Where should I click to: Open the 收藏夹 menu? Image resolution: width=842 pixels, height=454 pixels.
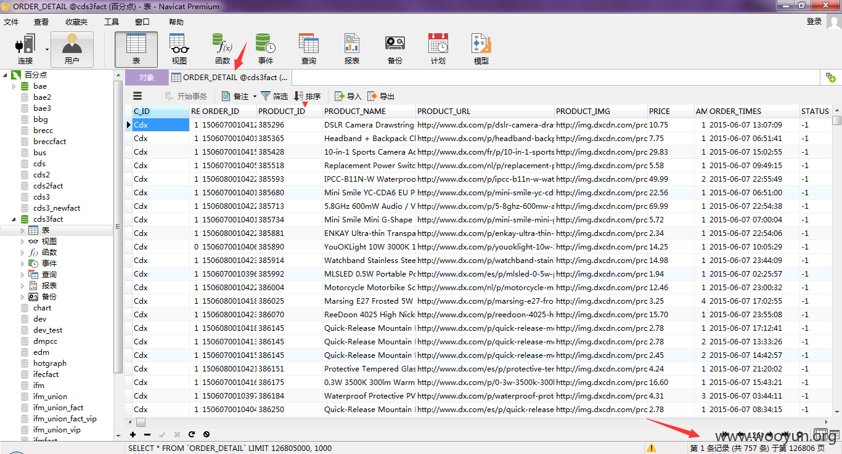(x=76, y=22)
